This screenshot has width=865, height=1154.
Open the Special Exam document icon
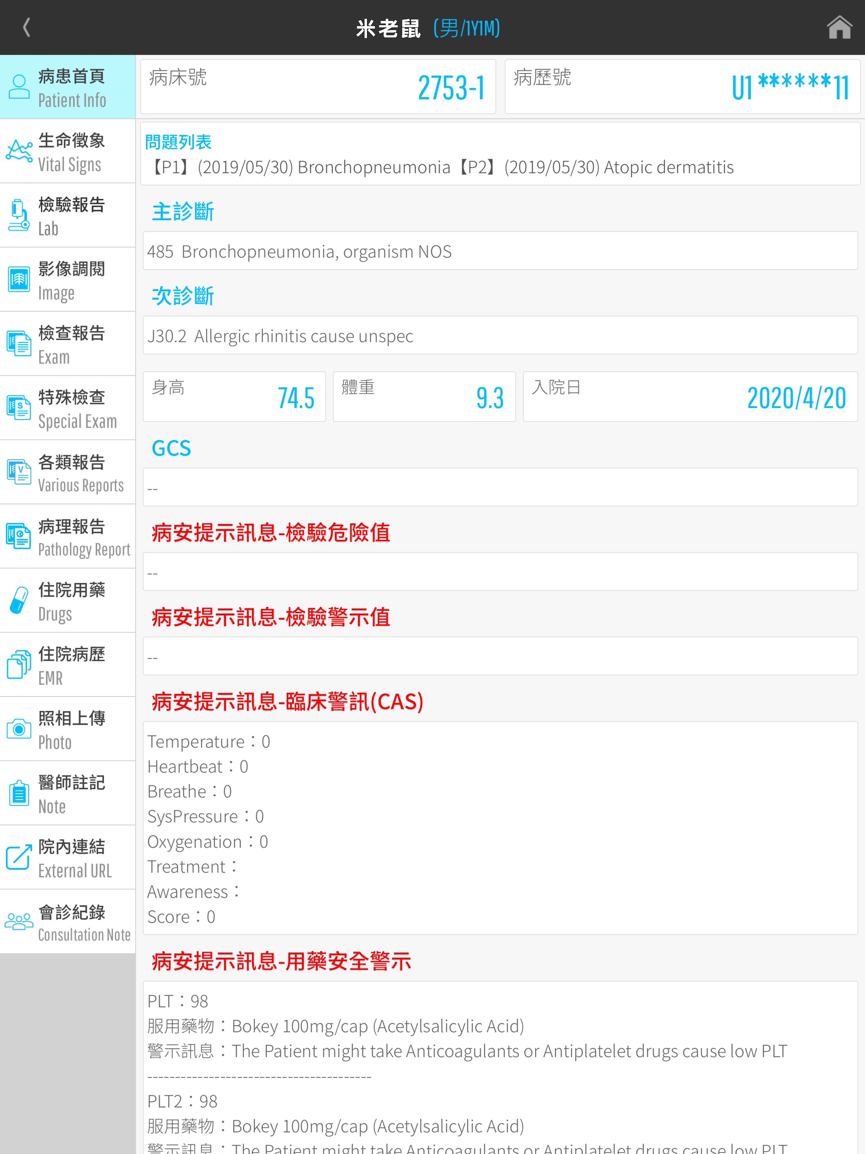click(19, 408)
